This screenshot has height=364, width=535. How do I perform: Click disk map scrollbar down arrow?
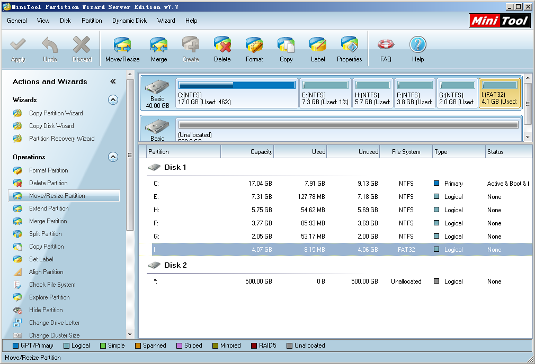click(528, 137)
